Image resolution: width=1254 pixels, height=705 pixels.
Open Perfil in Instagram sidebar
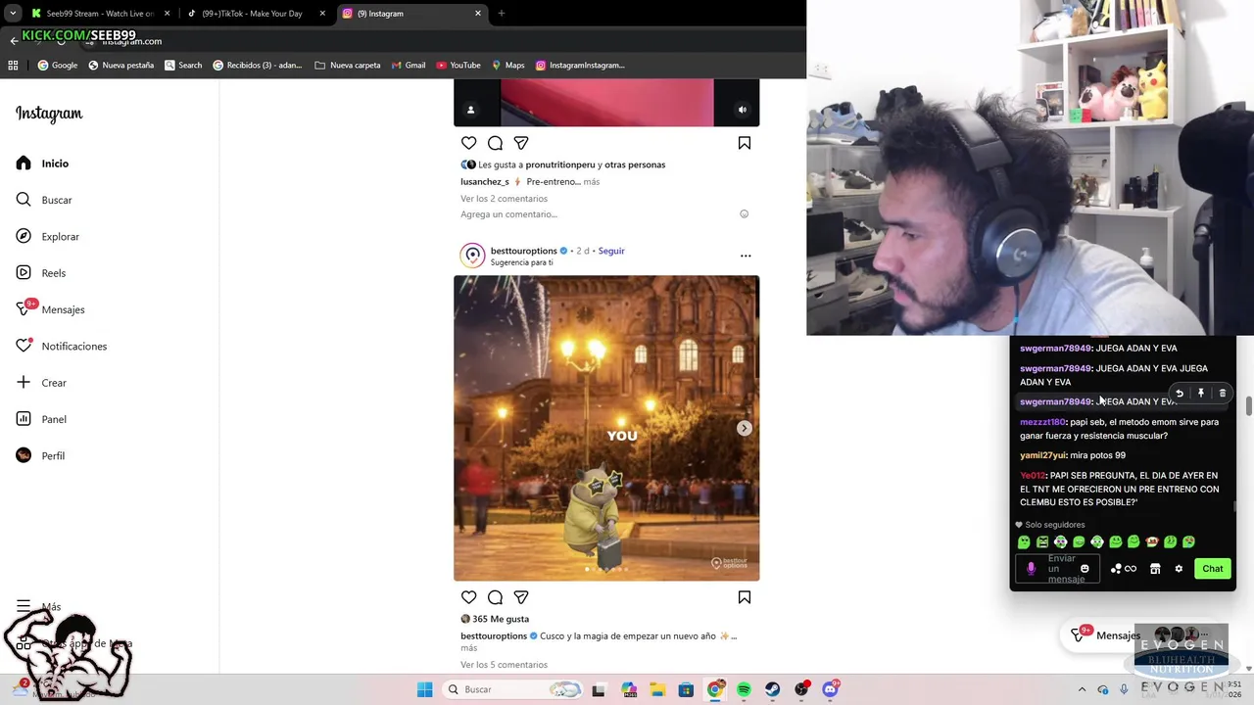40,455
